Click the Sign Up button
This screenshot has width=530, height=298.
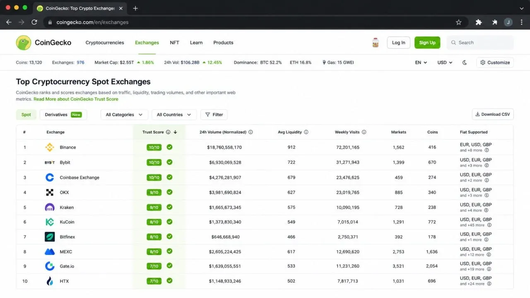427,43
